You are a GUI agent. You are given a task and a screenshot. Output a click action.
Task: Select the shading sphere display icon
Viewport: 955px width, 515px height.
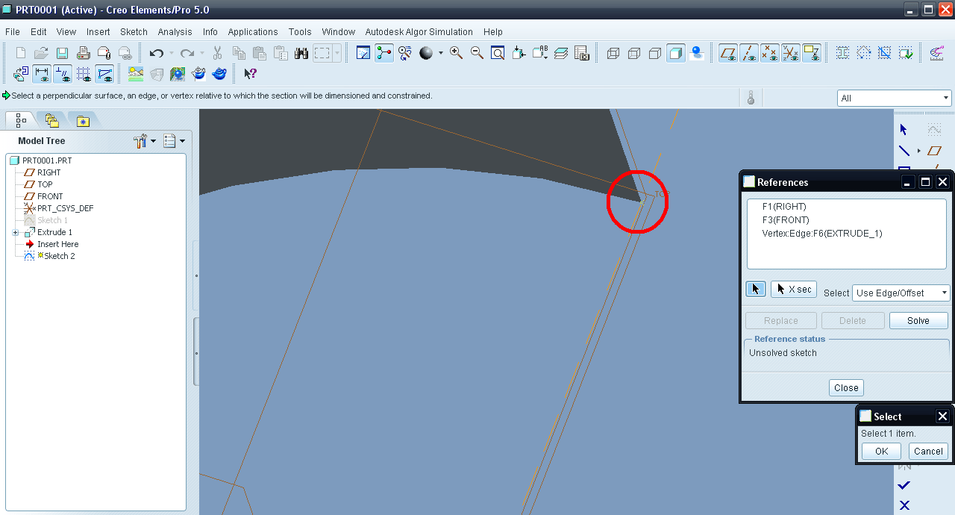click(426, 53)
